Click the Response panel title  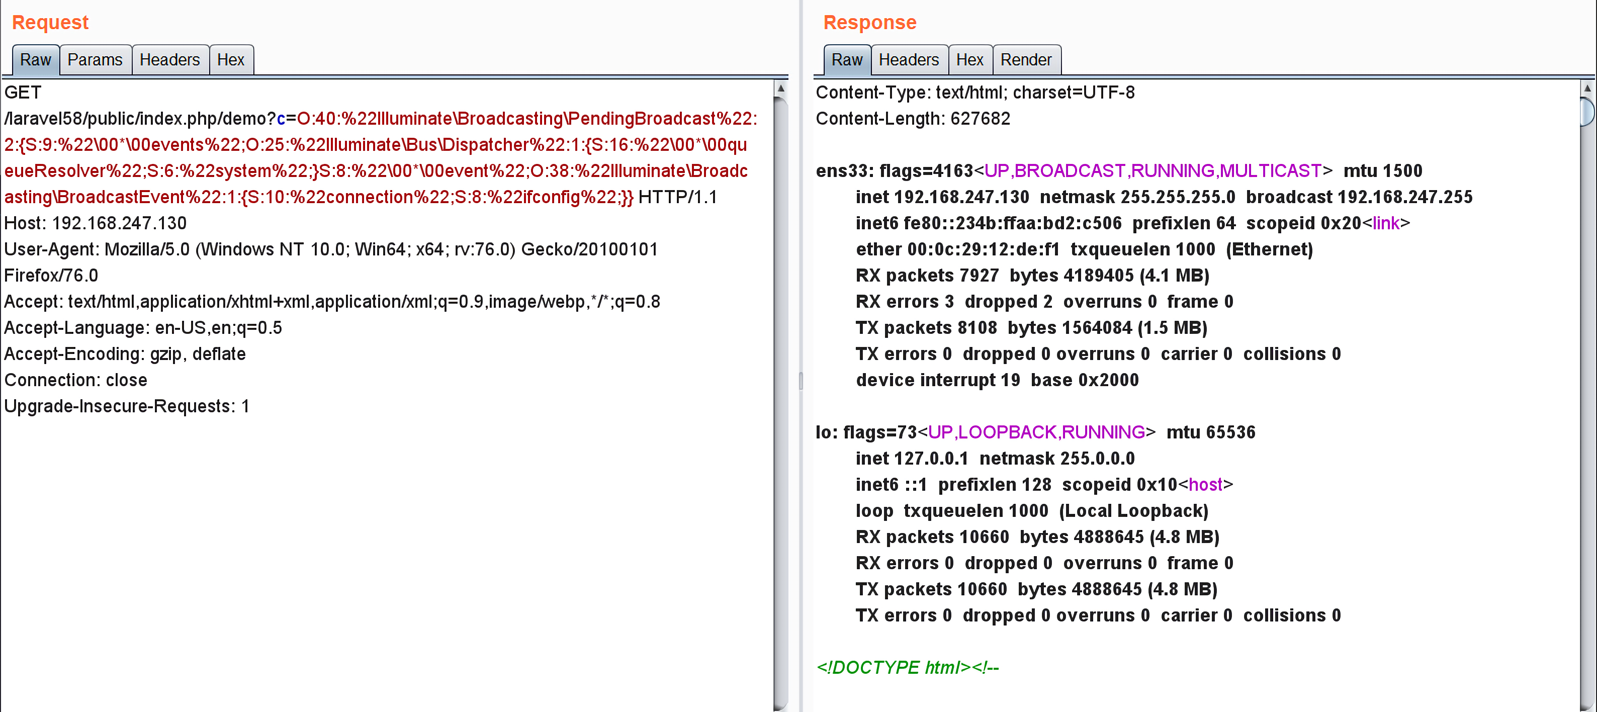tap(870, 22)
